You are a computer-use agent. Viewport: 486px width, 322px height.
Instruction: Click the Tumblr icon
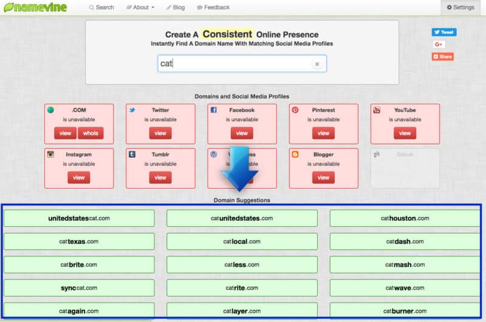[132, 154]
